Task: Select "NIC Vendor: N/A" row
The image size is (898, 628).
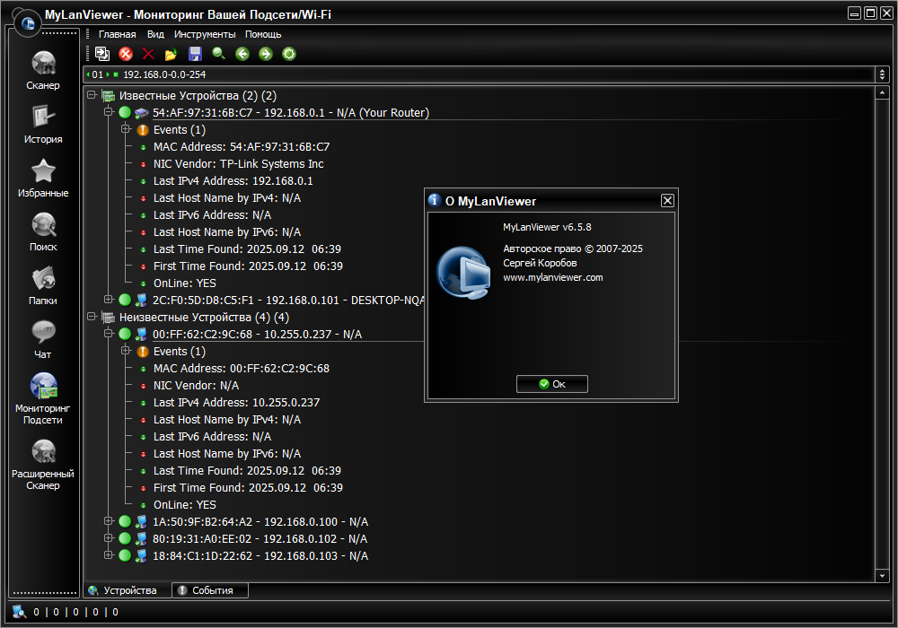Action: (x=196, y=386)
